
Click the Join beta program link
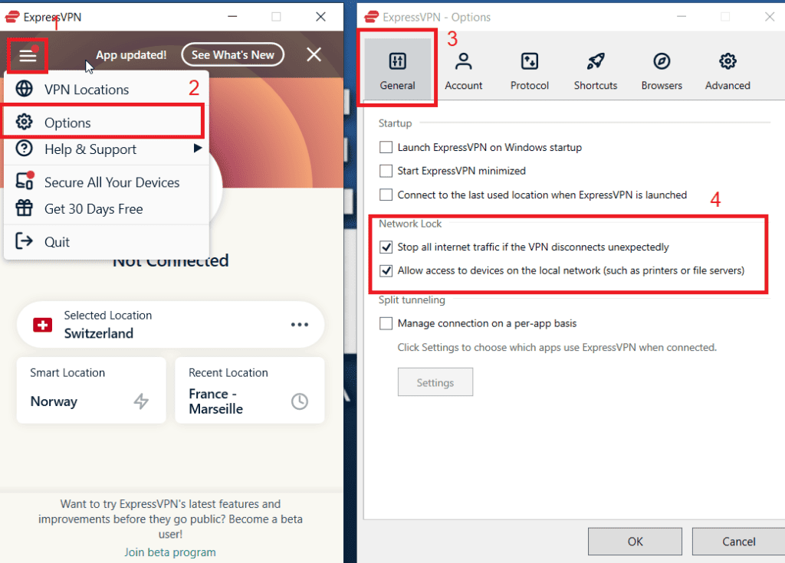pyautogui.click(x=169, y=552)
